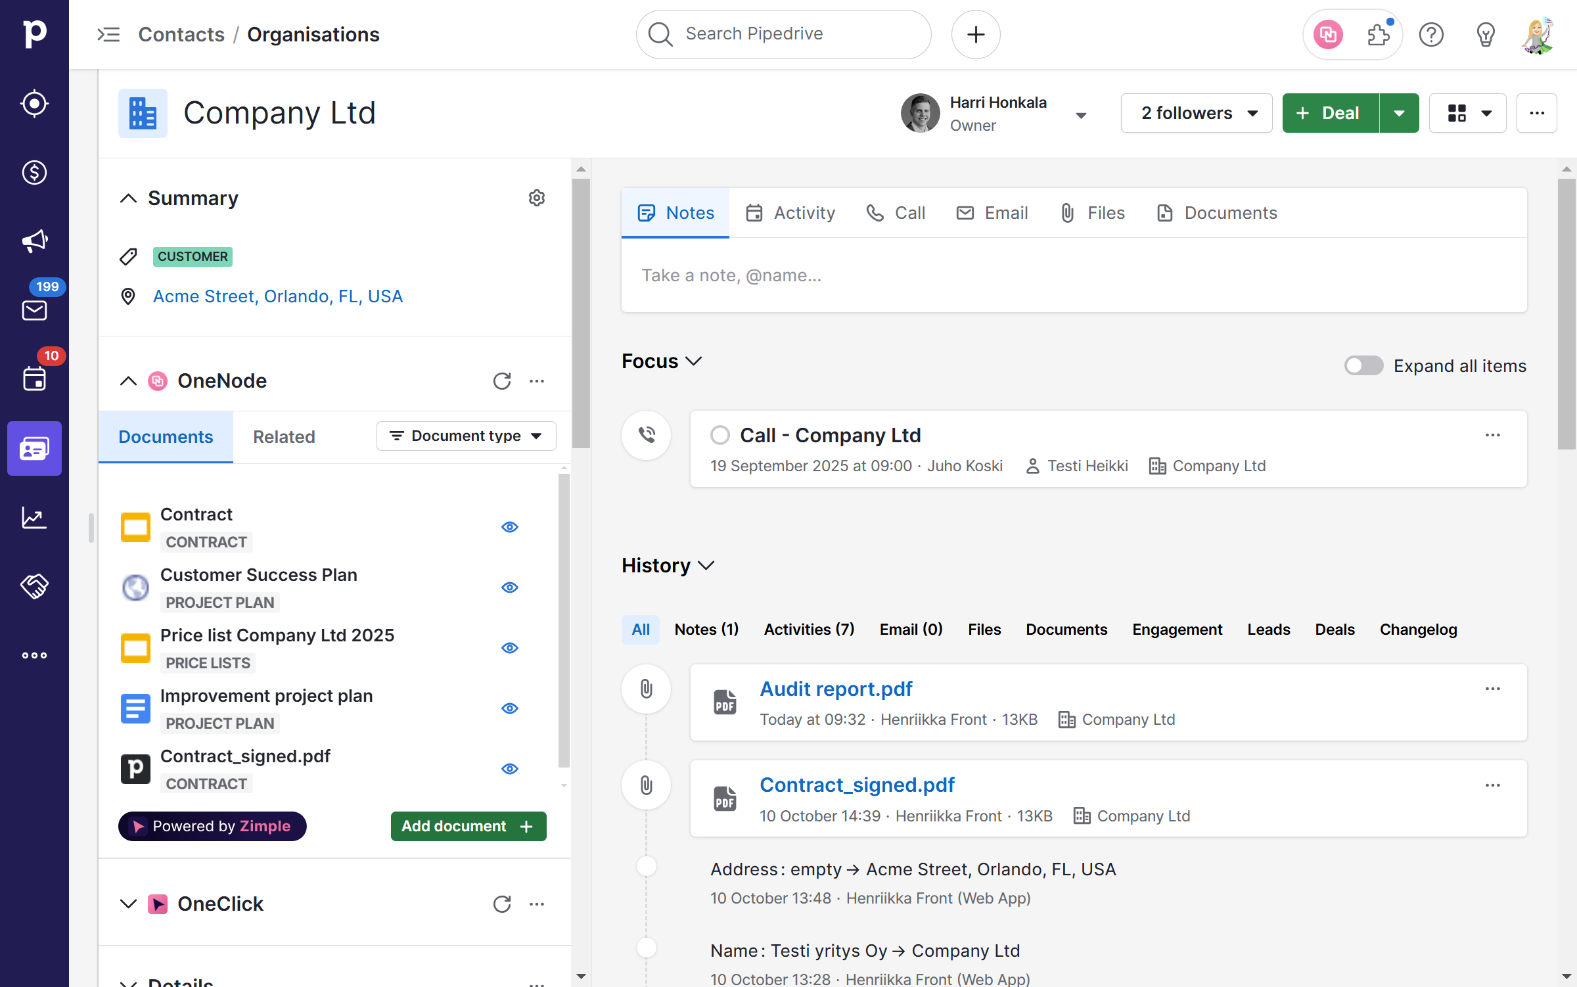Open the Document type filter dropdown
1577x987 pixels.
tap(466, 436)
